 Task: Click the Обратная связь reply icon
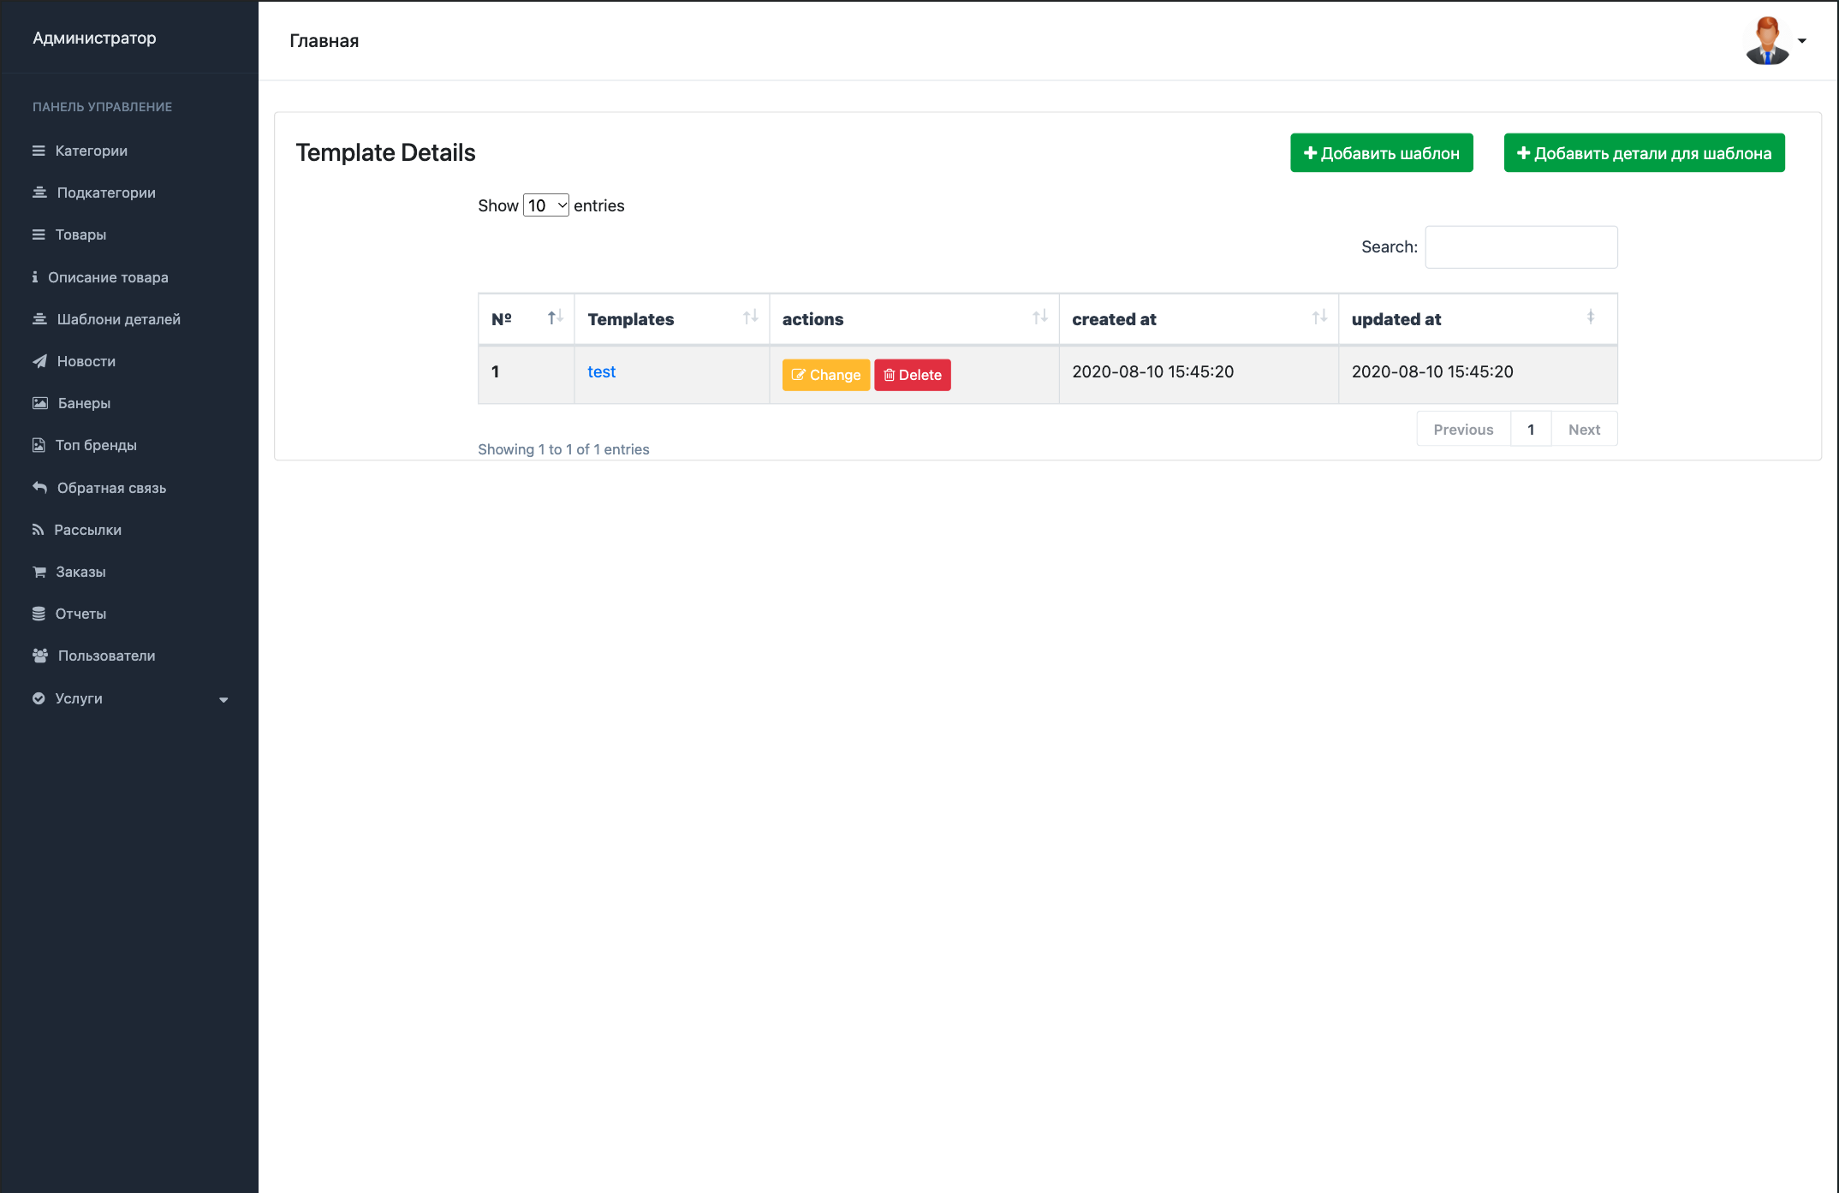pyautogui.click(x=39, y=487)
